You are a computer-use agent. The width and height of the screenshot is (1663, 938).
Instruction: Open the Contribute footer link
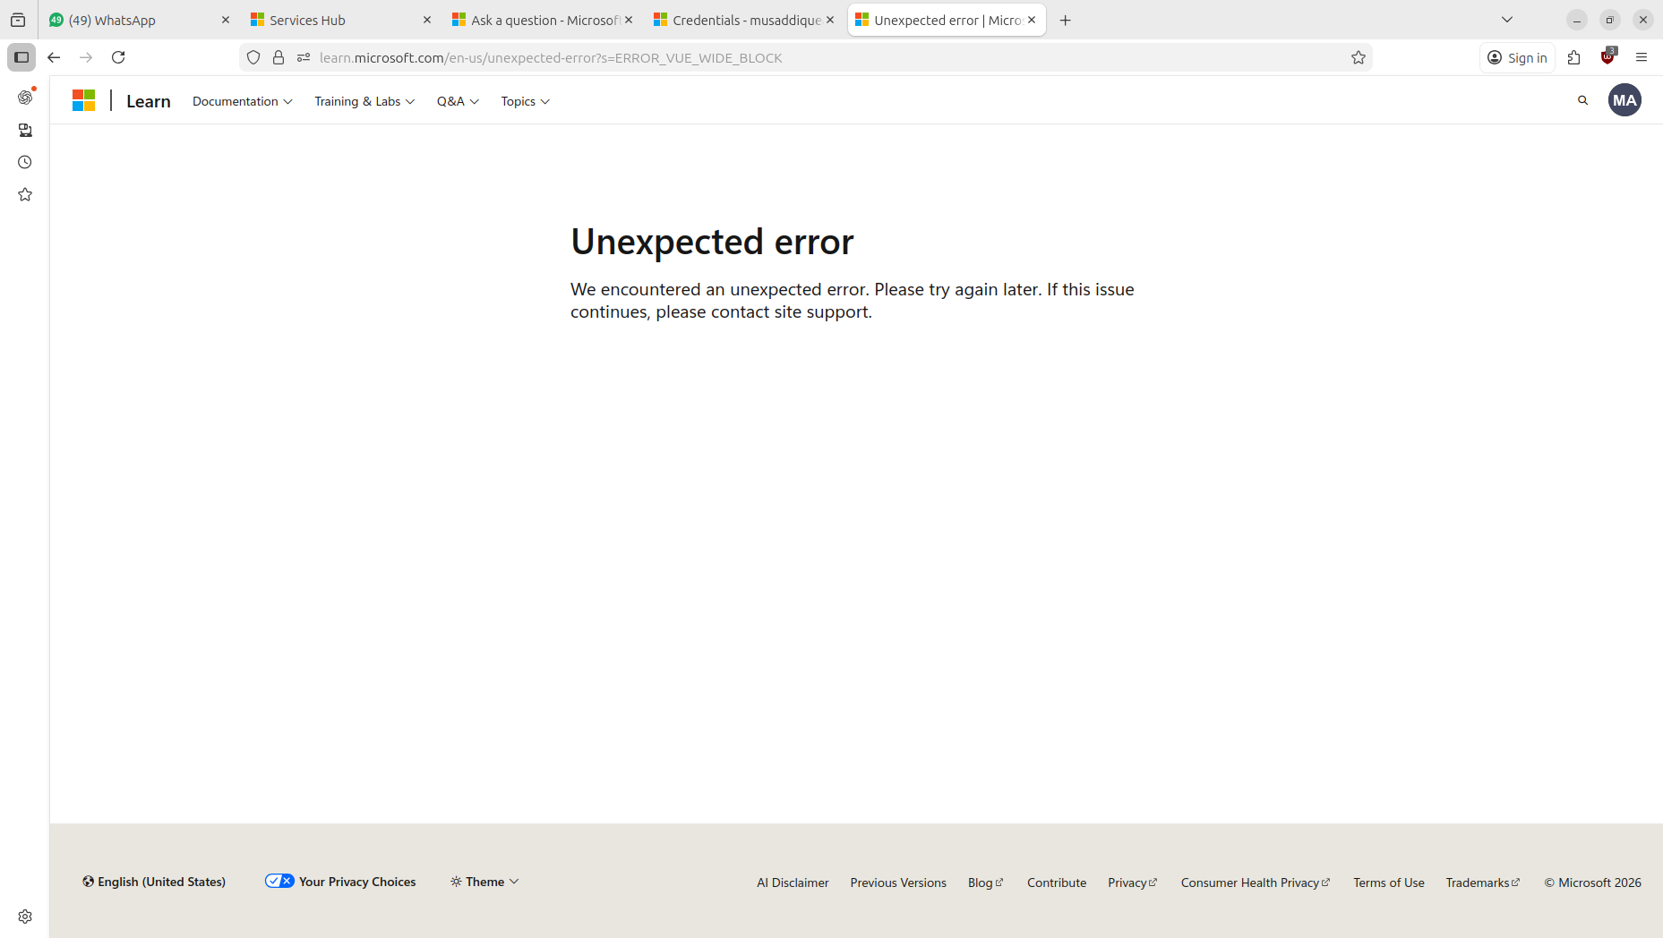[x=1057, y=883]
